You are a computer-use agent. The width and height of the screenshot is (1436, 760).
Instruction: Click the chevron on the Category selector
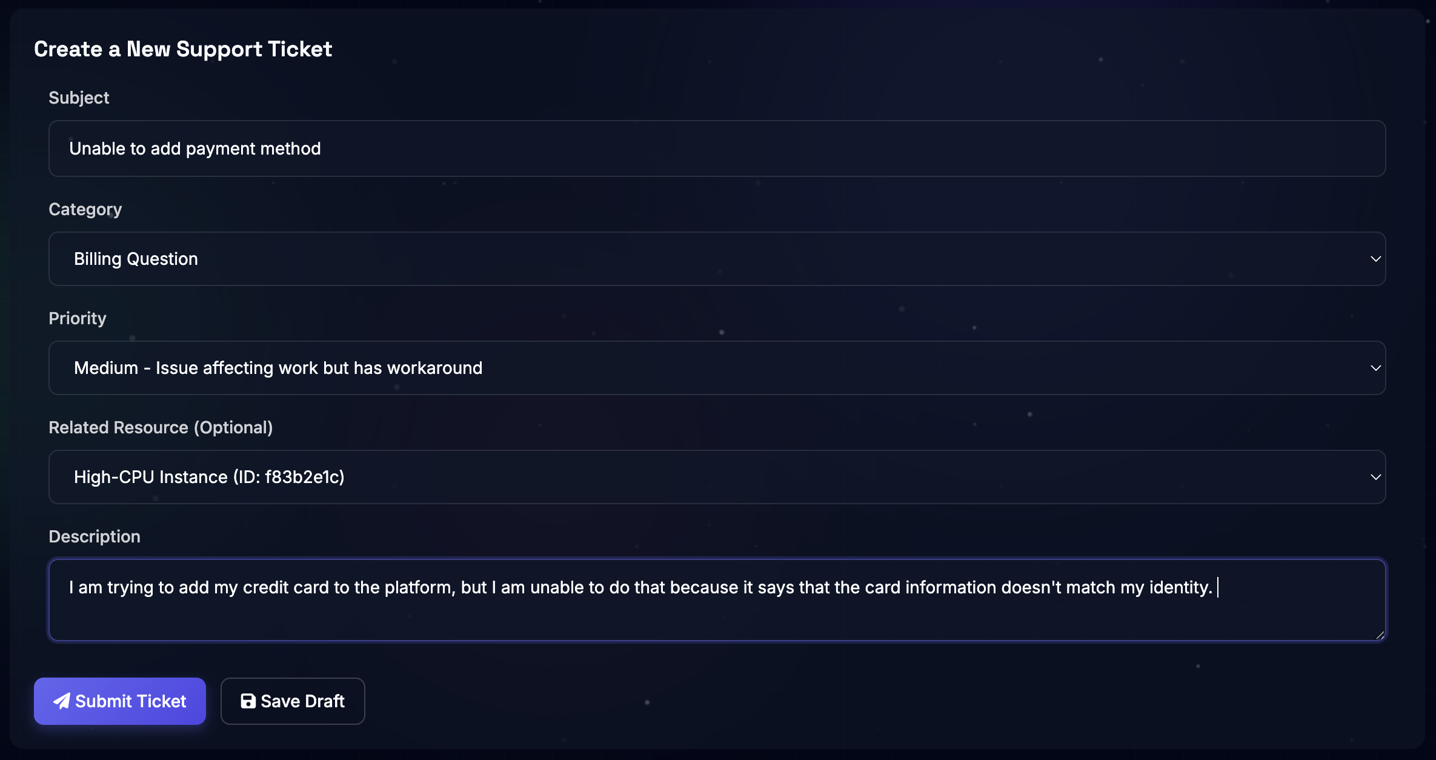pos(1375,259)
